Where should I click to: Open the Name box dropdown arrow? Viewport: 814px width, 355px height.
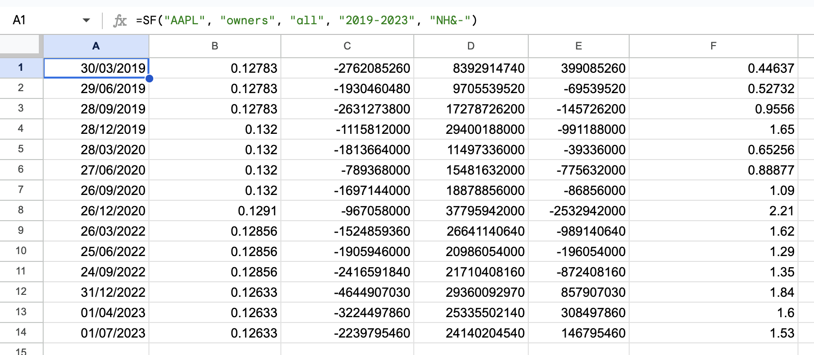tap(86, 20)
